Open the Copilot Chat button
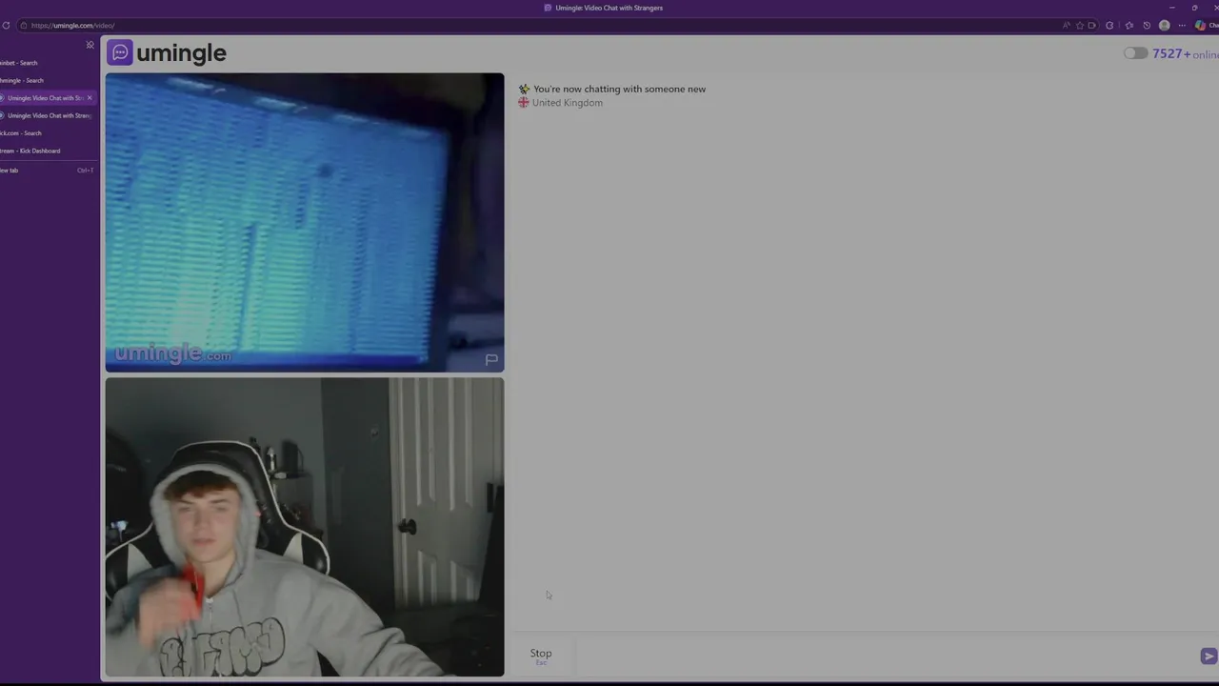This screenshot has height=686, width=1219. (x=1207, y=26)
